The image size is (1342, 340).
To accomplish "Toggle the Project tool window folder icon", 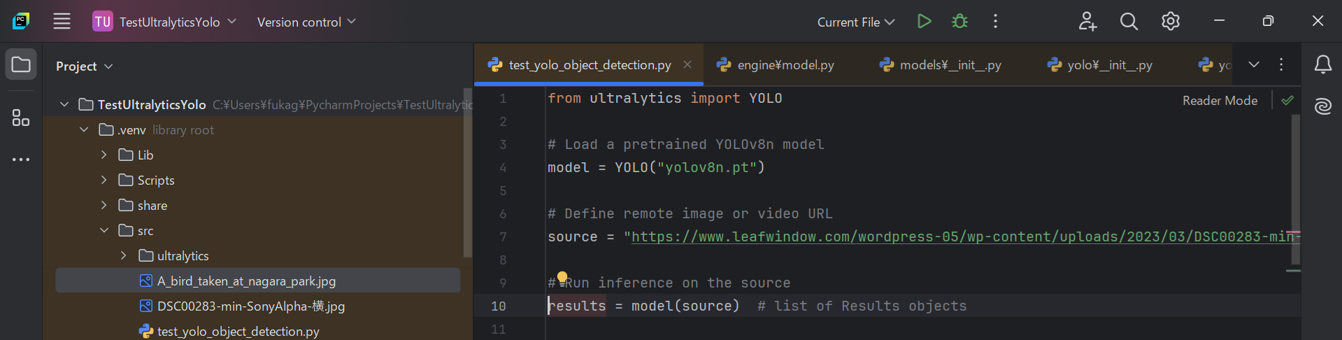I will pyautogui.click(x=21, y=65).
